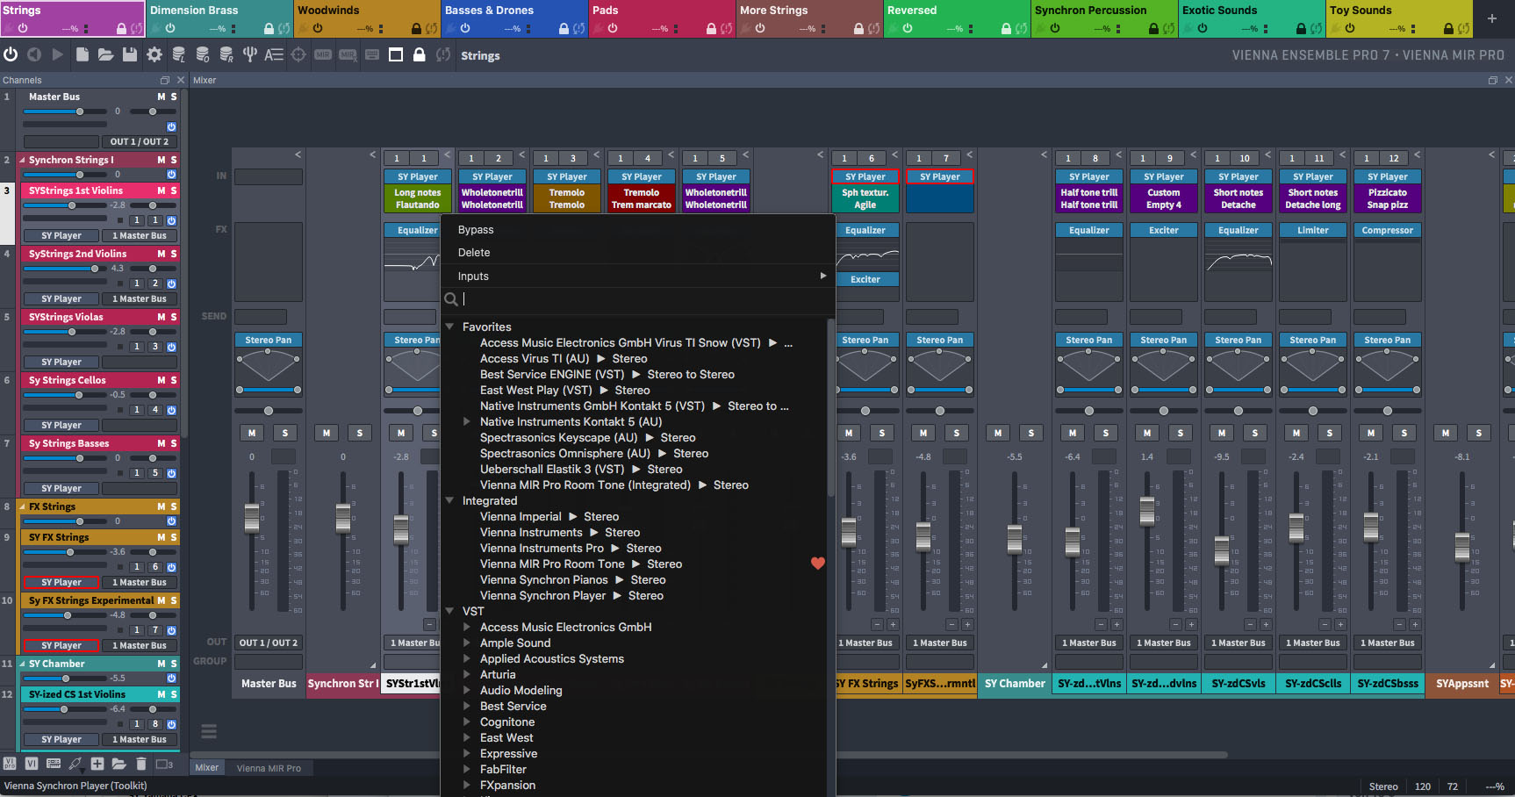Toggle power on Sy Strings Cellos channel
This screenshot has height=797, width=1515.
click(171, 410)
